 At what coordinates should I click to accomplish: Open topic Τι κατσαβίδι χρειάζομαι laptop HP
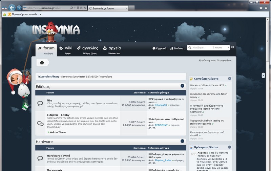[207, 109]
